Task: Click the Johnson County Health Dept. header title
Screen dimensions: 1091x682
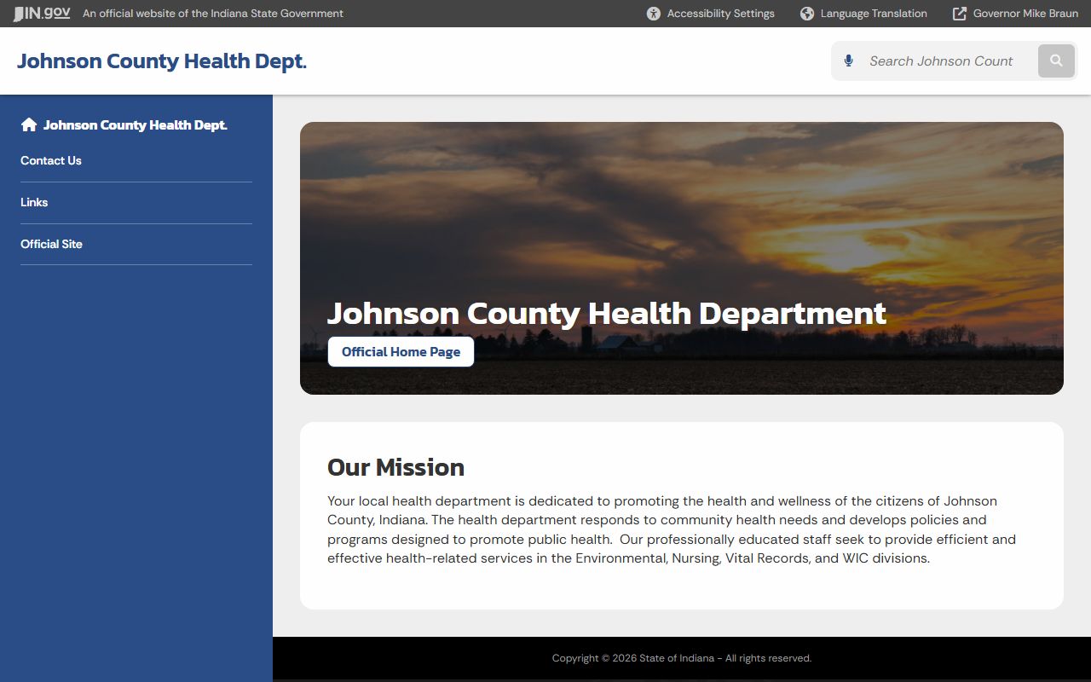Action: click(x=162, y=61)
